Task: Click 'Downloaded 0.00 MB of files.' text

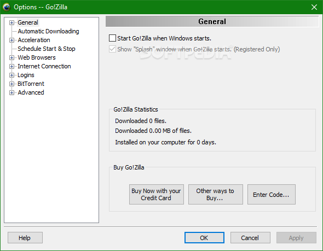Action: pyautogui.click(x=153, y=131)
